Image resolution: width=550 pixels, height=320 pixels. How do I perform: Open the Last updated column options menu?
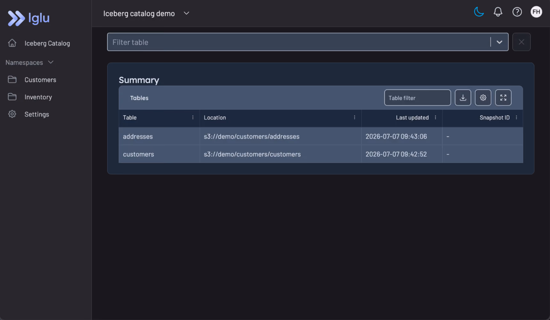(x=435, y=117)
